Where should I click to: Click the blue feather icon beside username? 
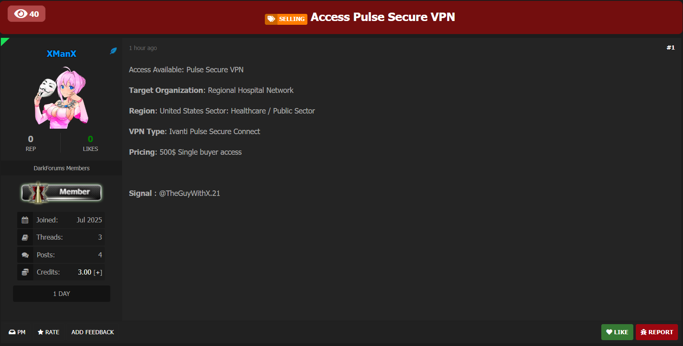coord(113,51)
